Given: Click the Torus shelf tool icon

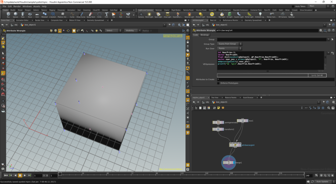Looking at the screenshot, I should [x=30, y=15].
